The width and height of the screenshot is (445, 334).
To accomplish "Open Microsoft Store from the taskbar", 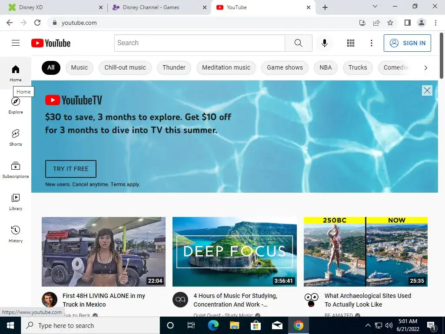I will (256, 325).
